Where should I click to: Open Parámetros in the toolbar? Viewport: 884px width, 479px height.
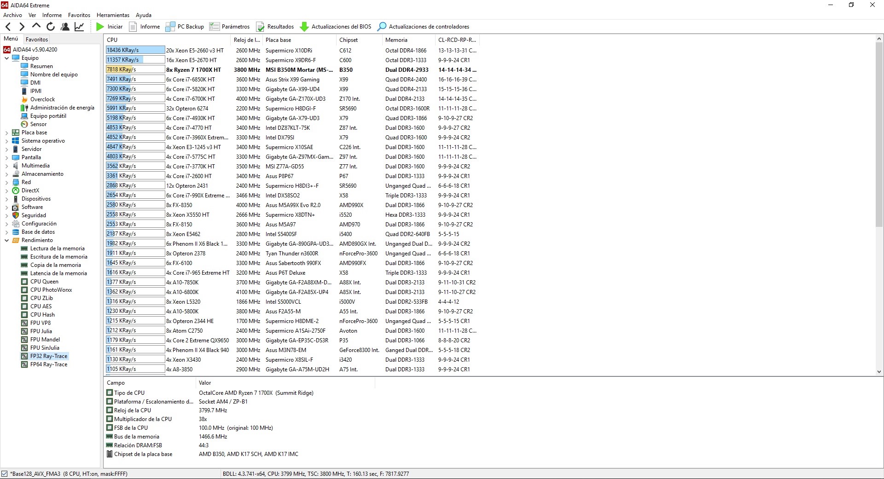pos(229,27)
